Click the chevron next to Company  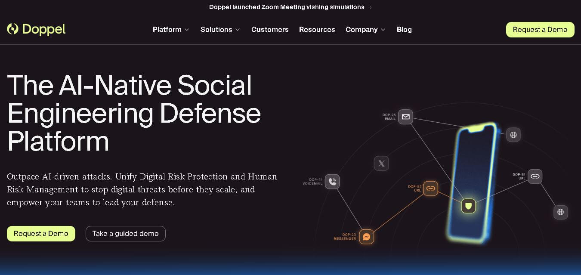click(x=383, y=30)
